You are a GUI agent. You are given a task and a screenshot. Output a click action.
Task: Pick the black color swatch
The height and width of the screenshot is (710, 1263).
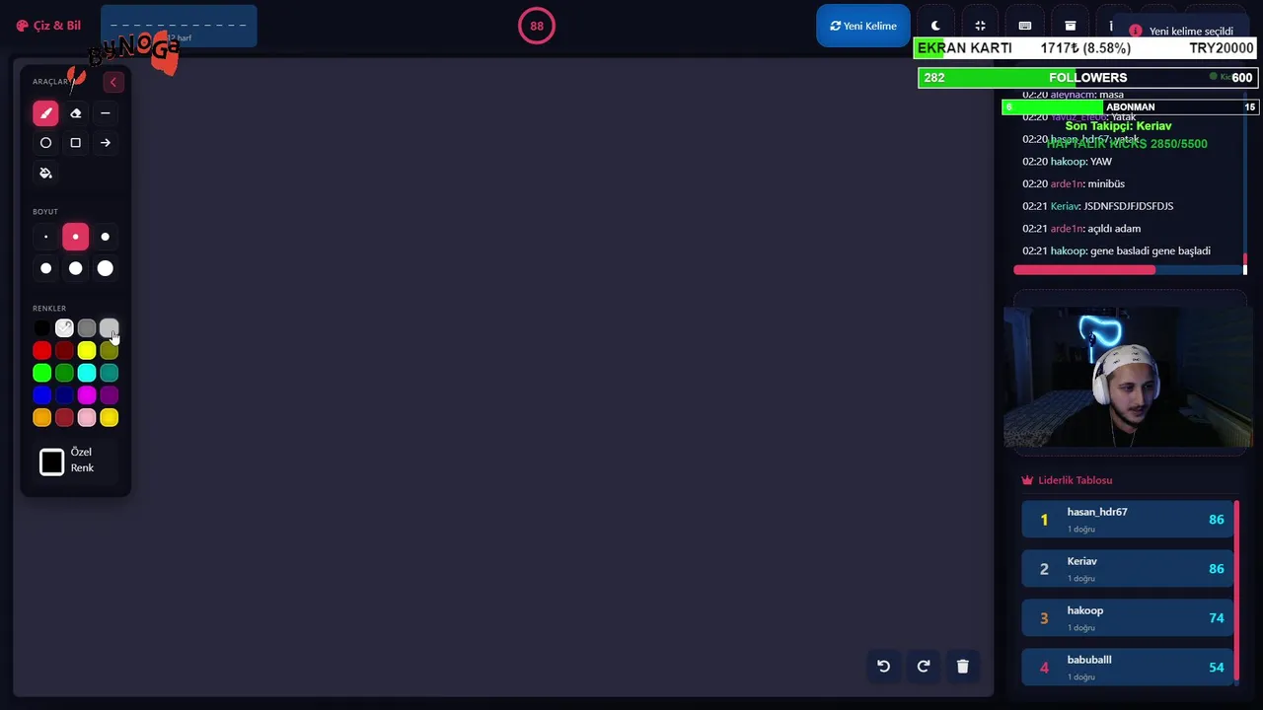41,328
